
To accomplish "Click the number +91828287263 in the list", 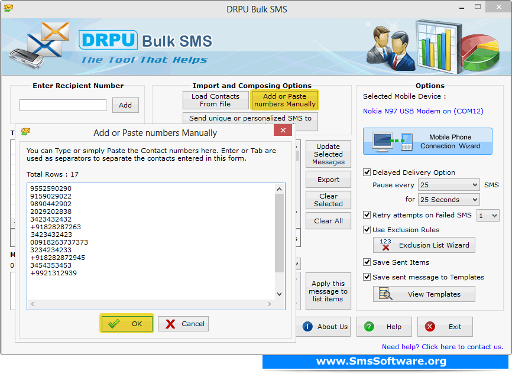I will (55, 227).
